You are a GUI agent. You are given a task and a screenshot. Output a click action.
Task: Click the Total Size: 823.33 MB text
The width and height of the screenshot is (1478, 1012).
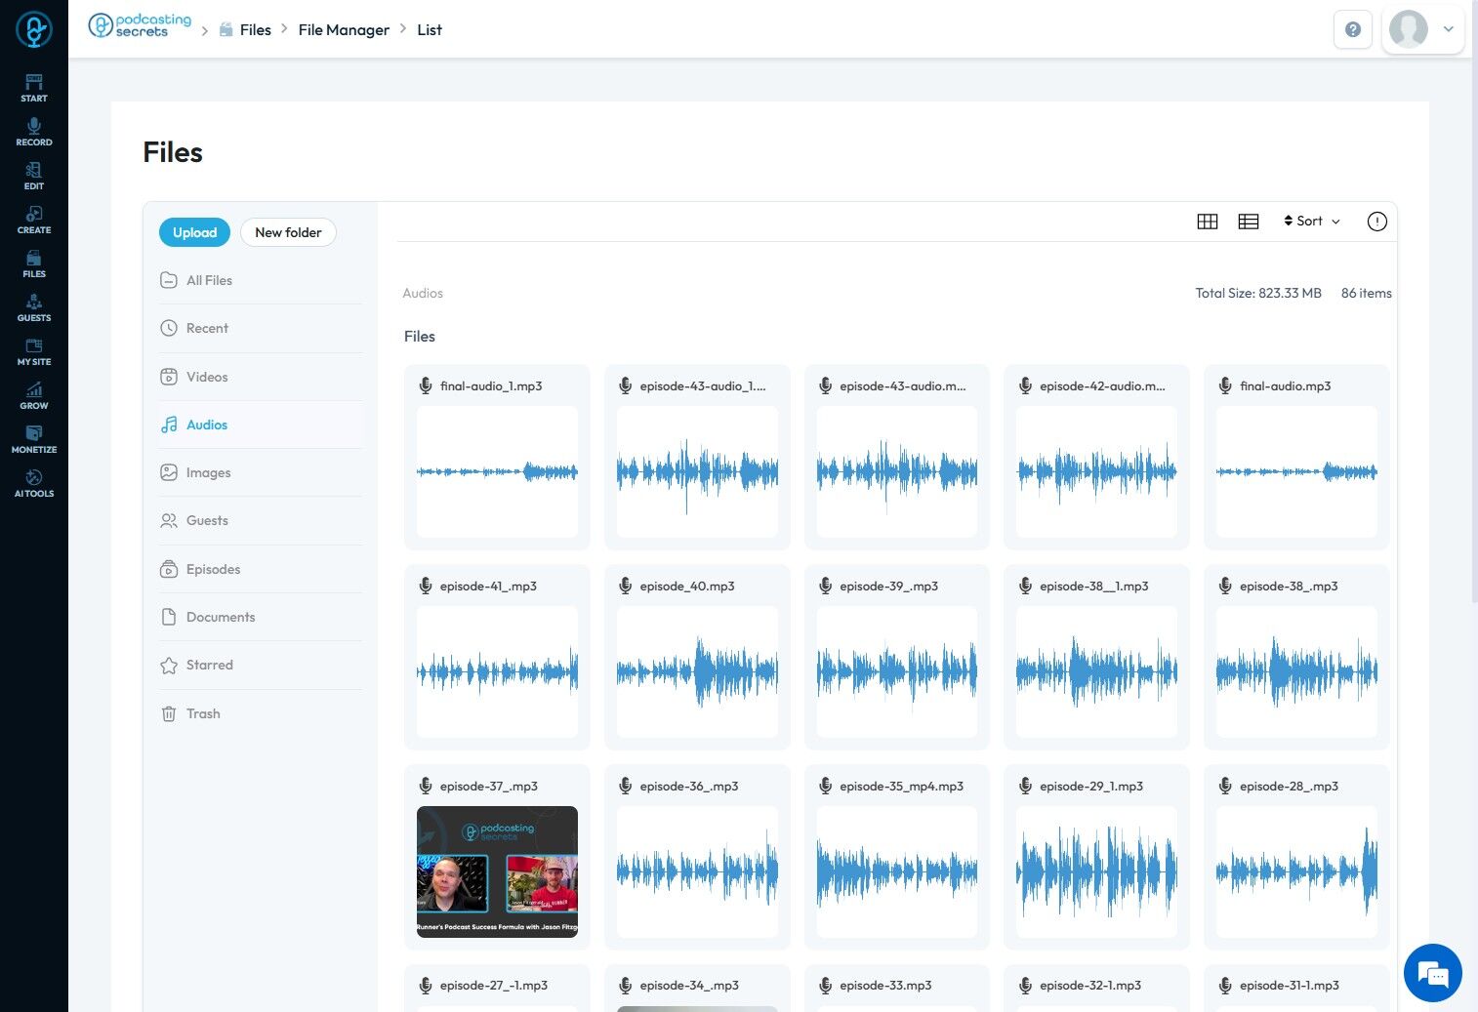pos(1258,293)
